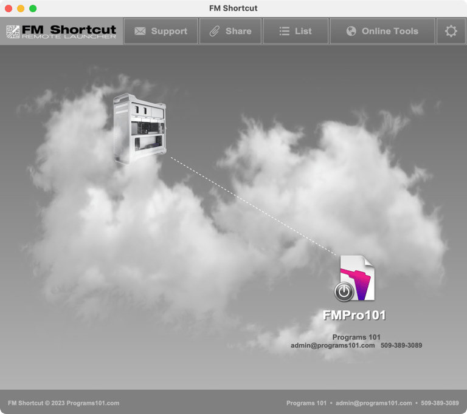Zoom the window with the green button
The image size is (467, 414).
(33, 8)
